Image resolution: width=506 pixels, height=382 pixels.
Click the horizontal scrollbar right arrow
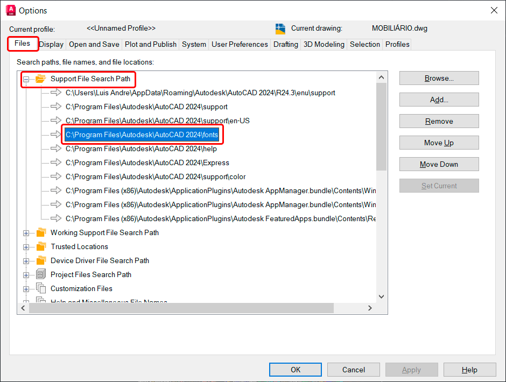pos(370,308)
